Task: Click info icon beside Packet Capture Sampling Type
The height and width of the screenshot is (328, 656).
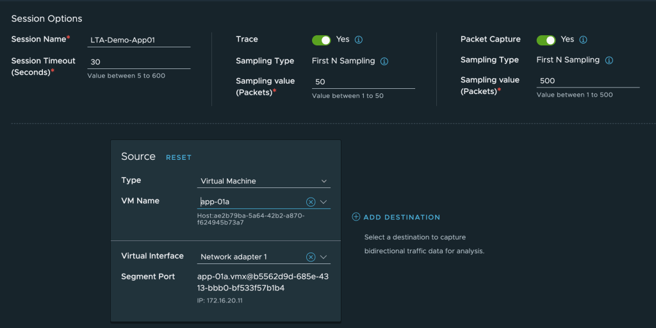Action: 609,61
